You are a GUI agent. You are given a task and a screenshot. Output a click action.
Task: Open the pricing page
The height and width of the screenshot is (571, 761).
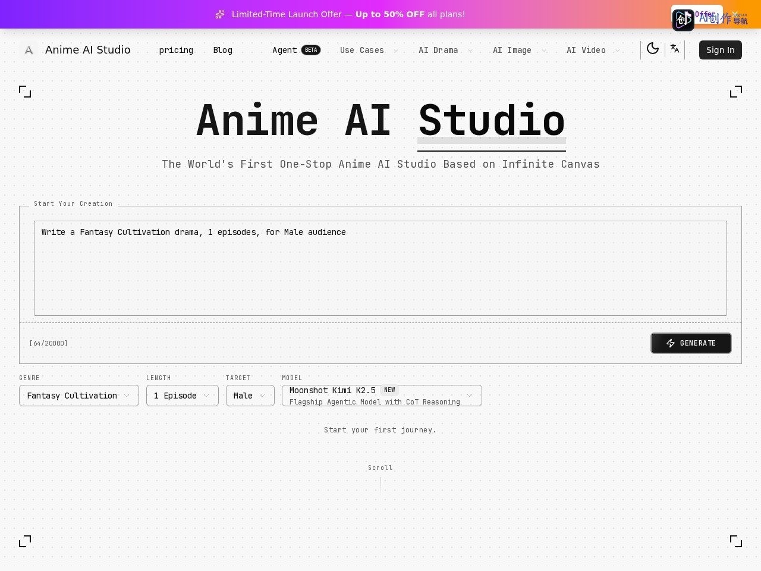coord(176,50)
